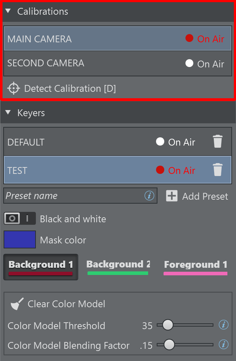
Task: Open the blue Mask color swatch
Action: pyautogui.click(x=20, y=239)
